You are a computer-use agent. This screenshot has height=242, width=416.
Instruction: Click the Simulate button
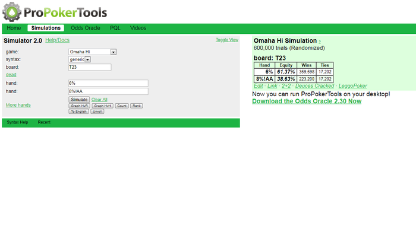(79, 100)
